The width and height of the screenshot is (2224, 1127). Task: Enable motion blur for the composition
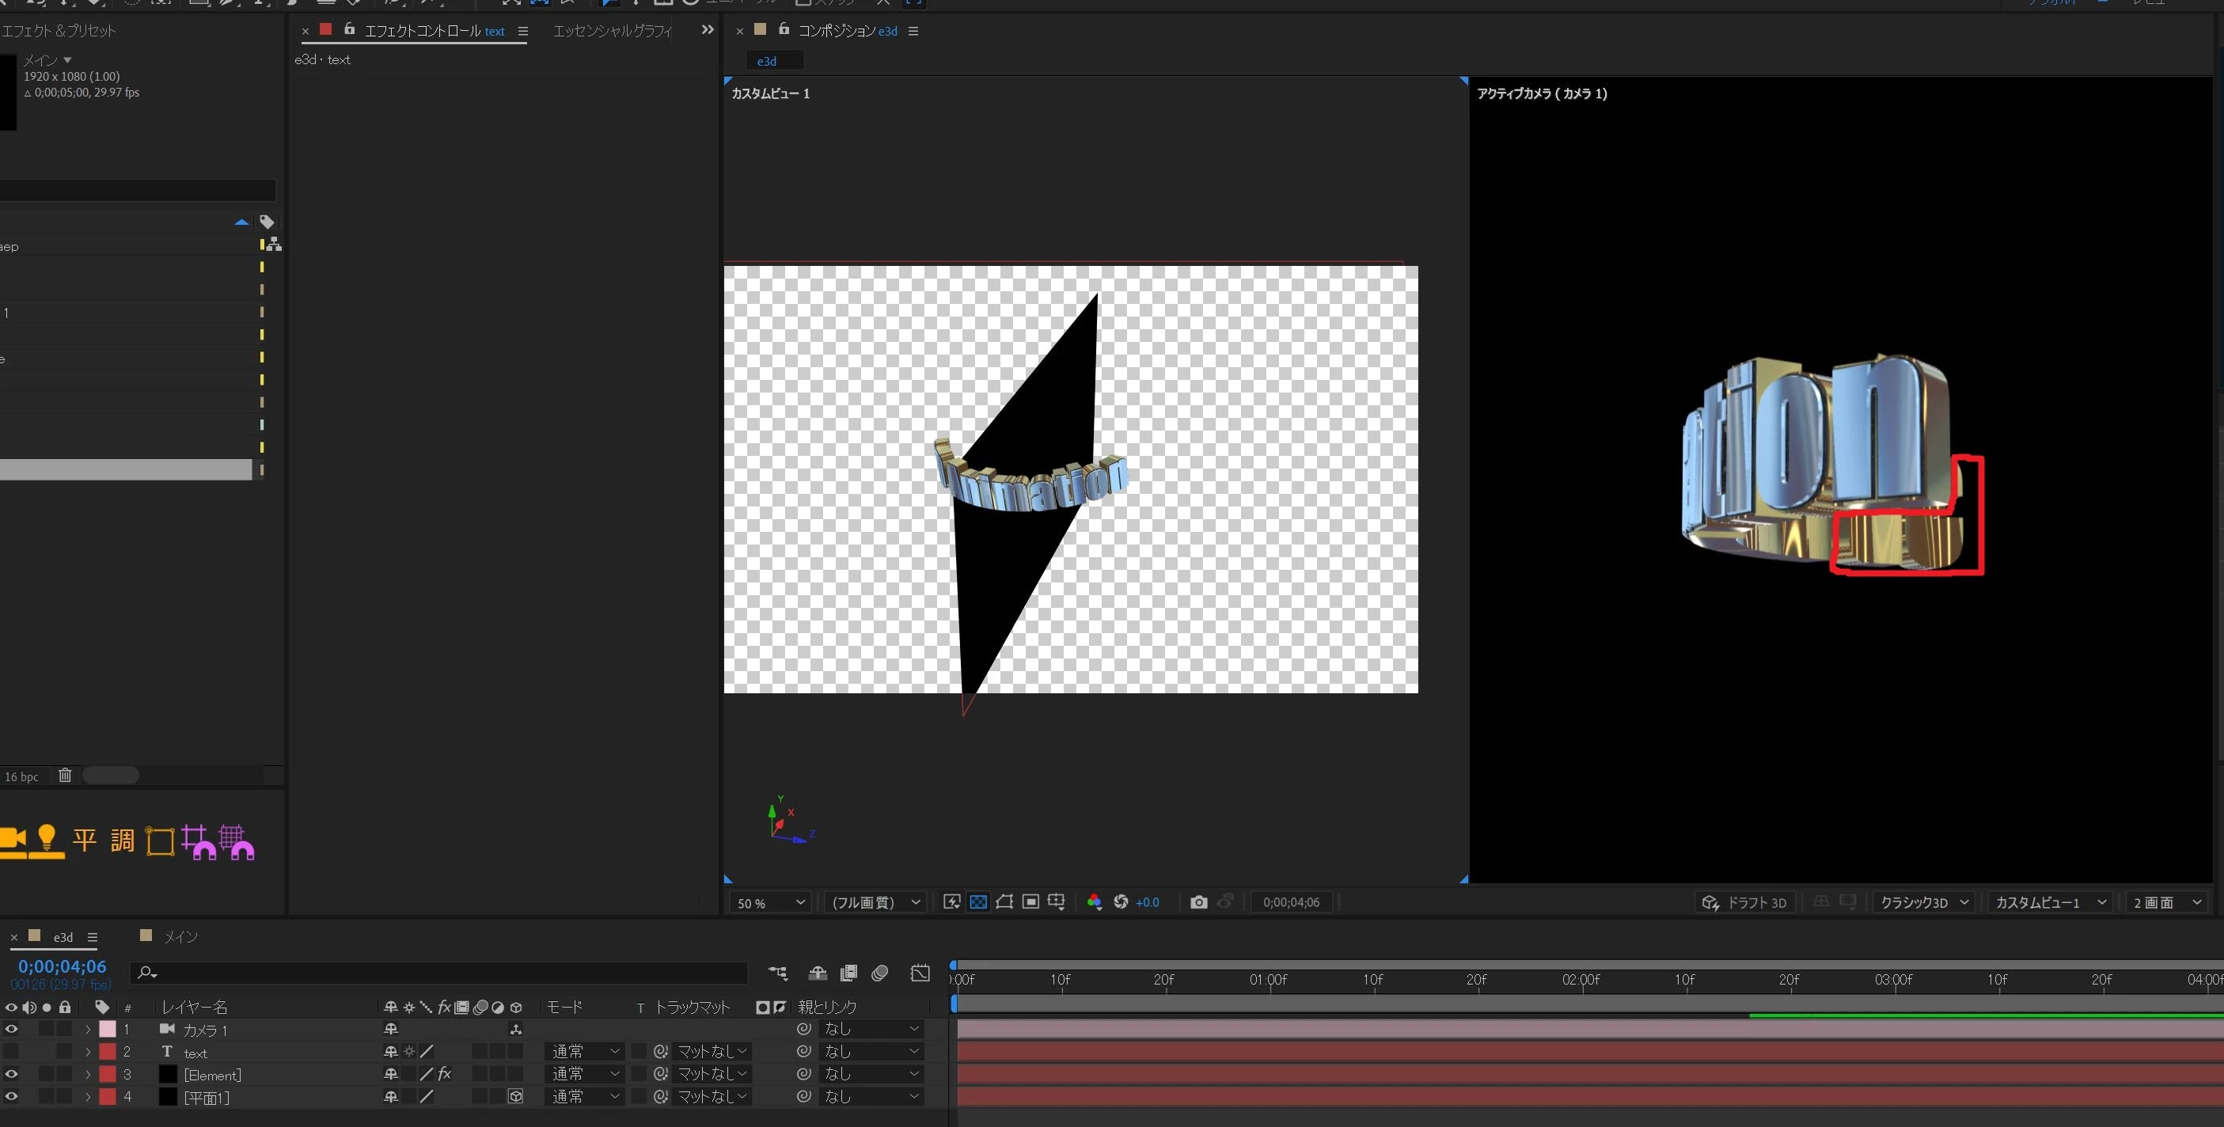coord(880,973)
